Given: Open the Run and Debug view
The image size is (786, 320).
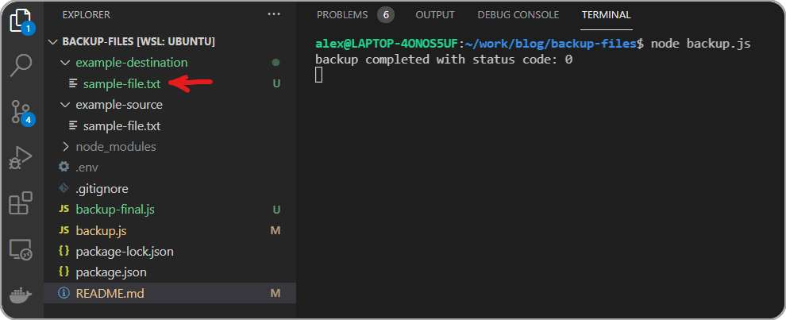Looking at the screenshot, I should click(x=21, y=158).
